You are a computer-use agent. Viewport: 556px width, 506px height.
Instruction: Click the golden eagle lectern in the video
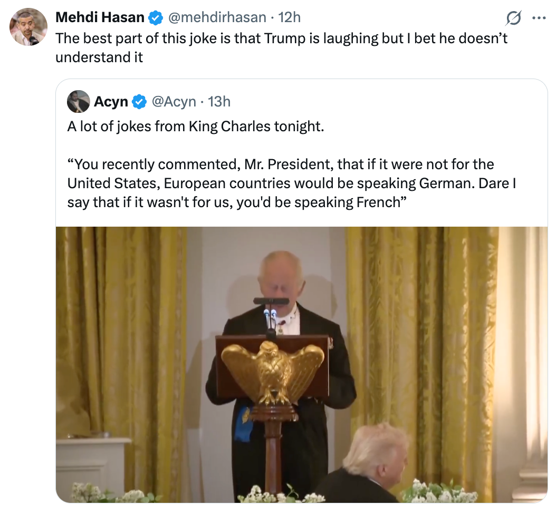[272, 369]
